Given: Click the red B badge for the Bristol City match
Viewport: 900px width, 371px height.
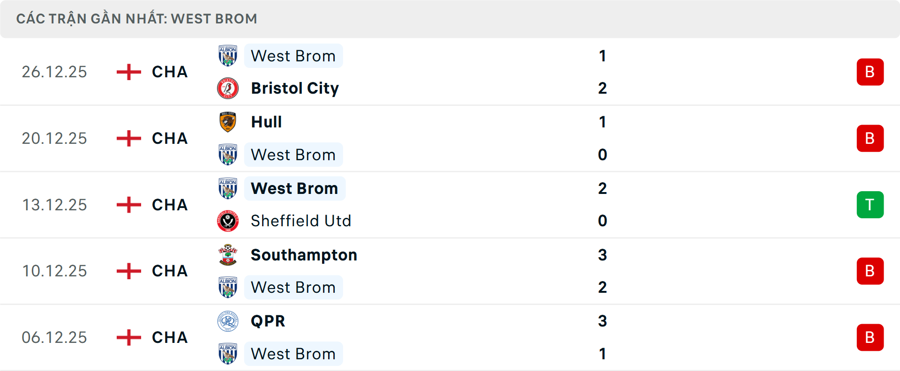Looking at the screenshot, I should [x=870, y=72].
